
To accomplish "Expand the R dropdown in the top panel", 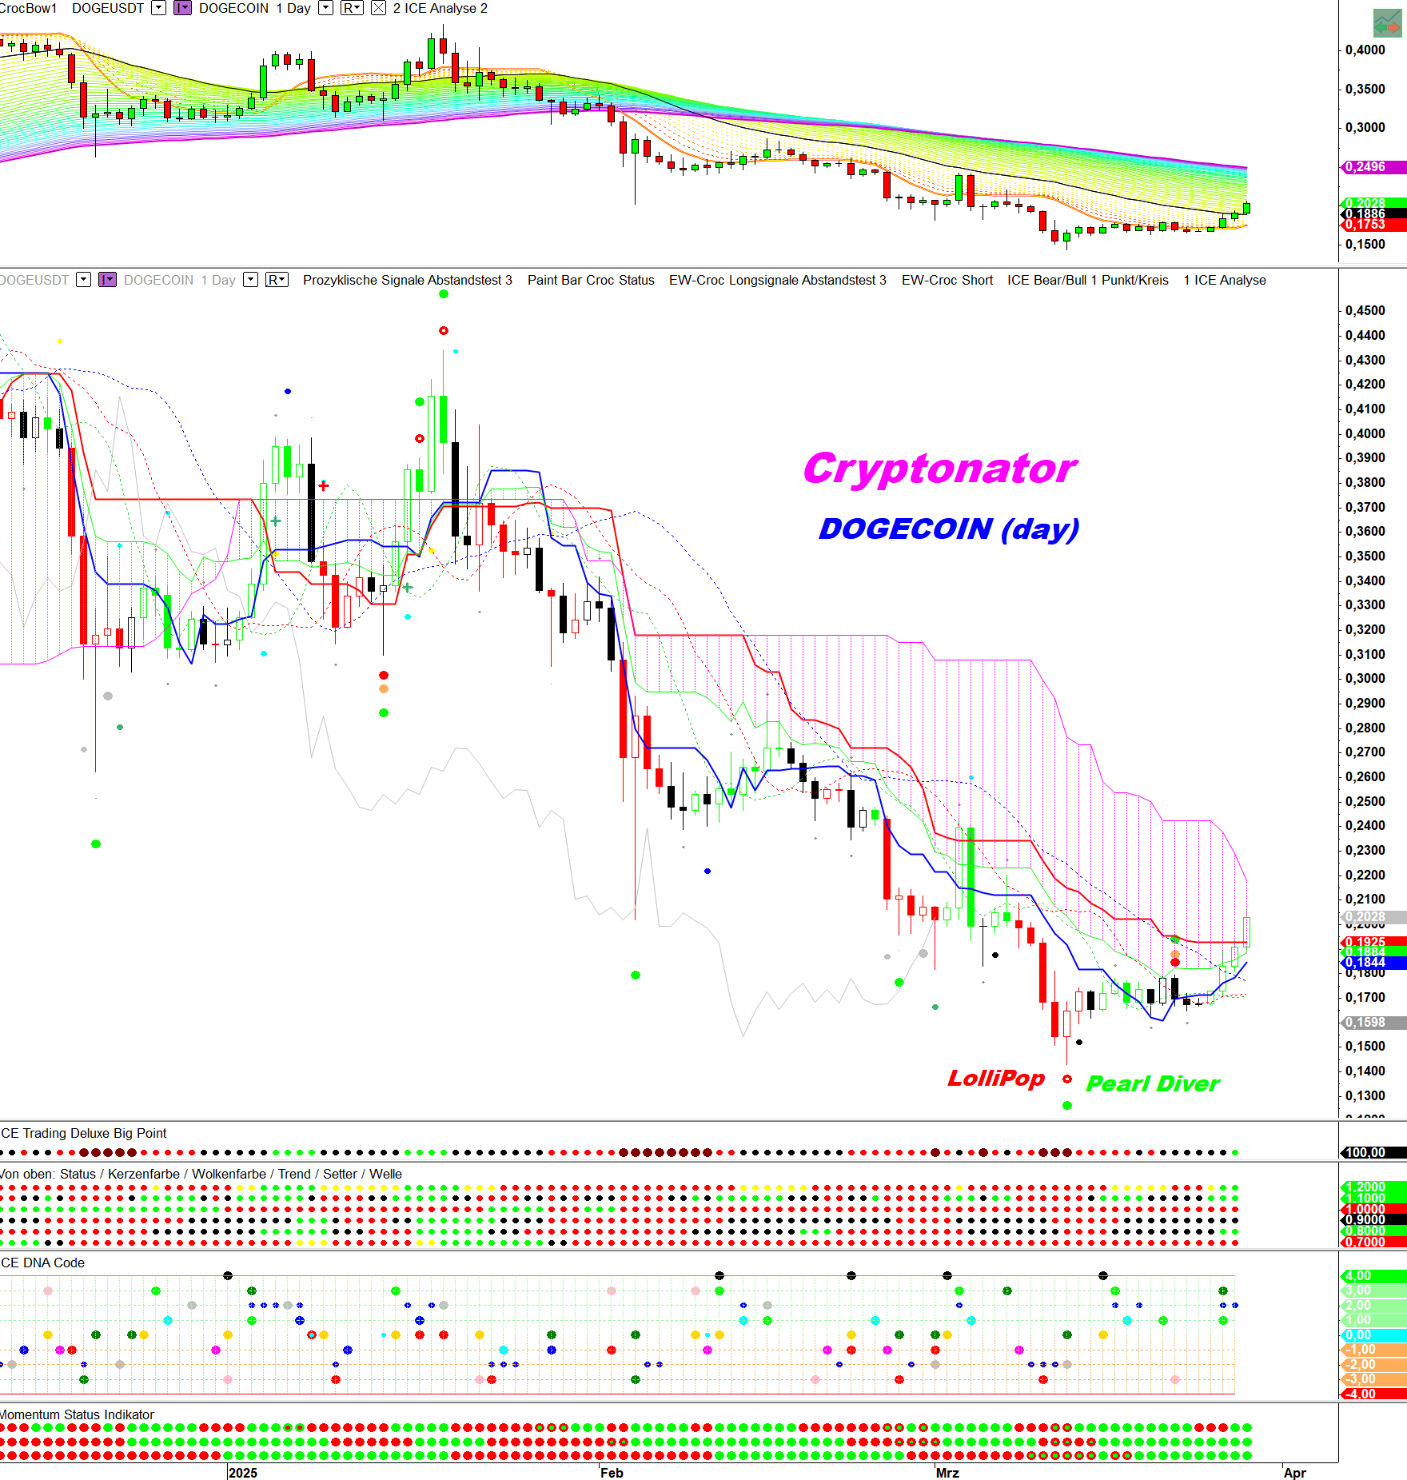I will tap(352, 8).
